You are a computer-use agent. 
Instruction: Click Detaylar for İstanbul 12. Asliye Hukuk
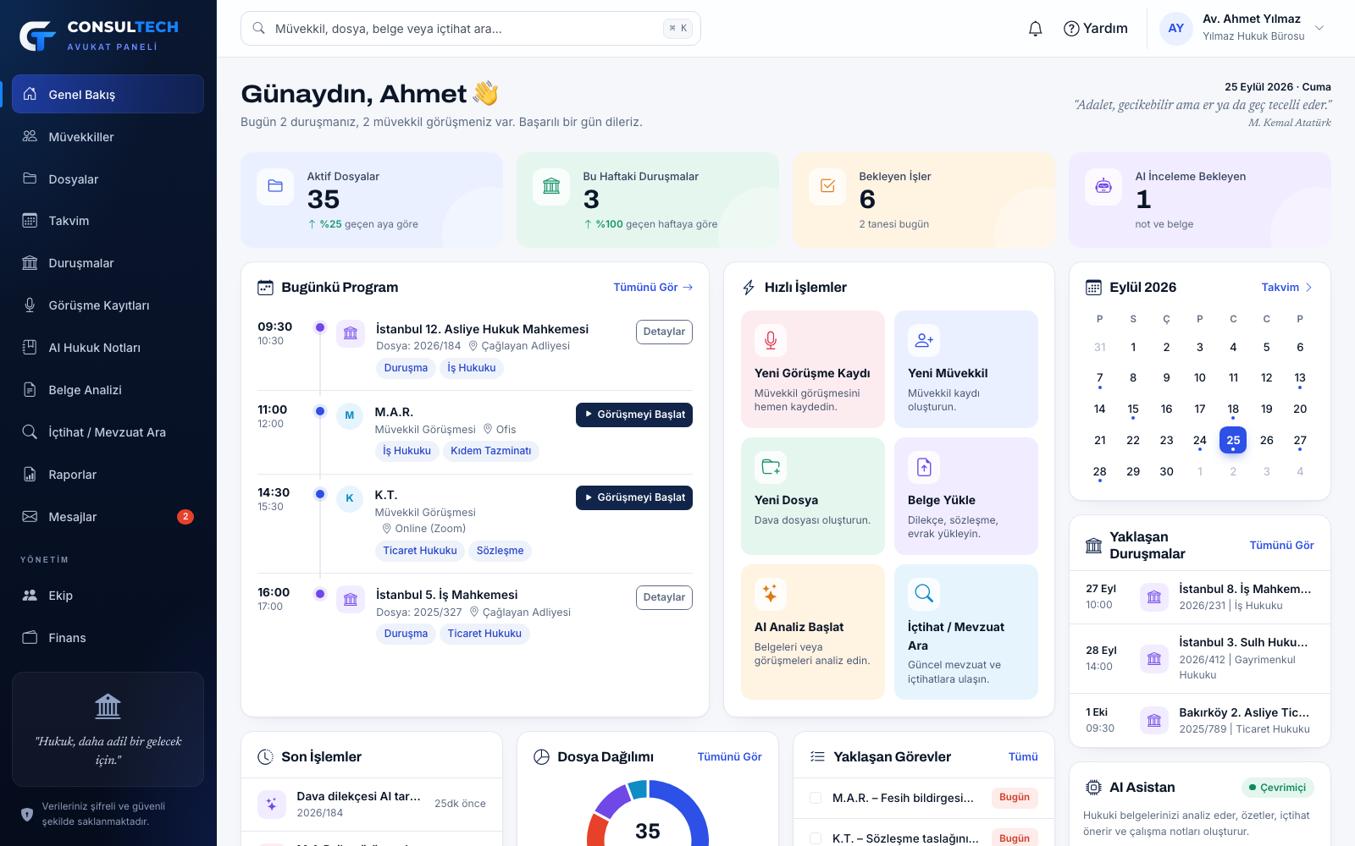664,332
